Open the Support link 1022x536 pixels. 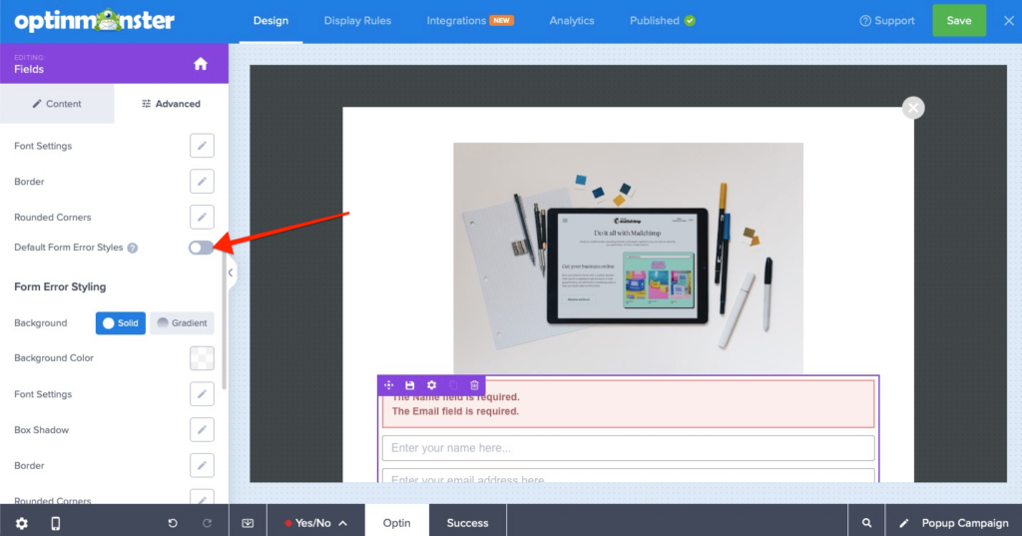tap(887, 21)
